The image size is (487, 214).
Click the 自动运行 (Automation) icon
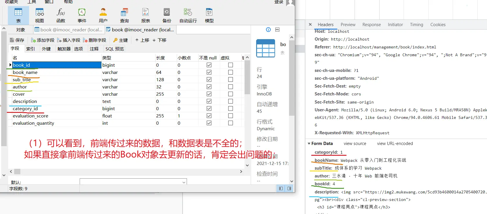[x=188, y=15]
